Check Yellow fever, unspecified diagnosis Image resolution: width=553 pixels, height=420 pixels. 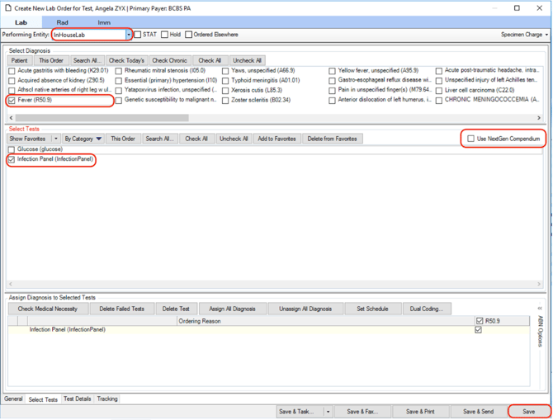point(332,71)
